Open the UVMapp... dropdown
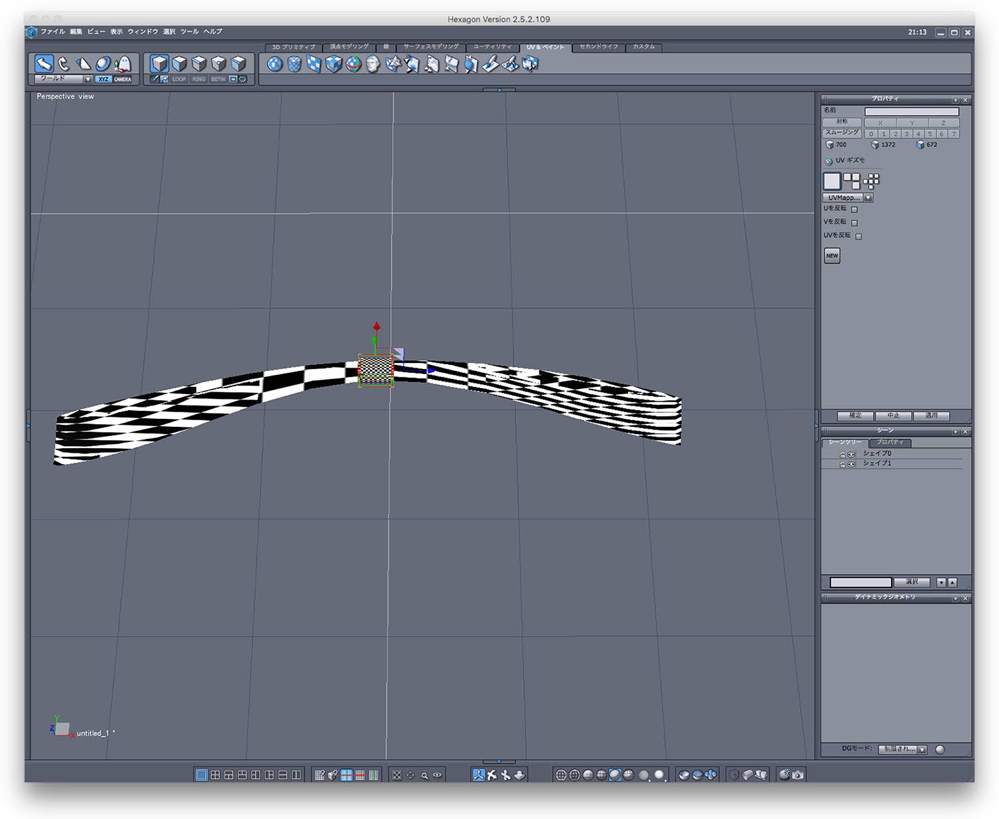Viewport: 999px width, 819px height. click(868, 198)
